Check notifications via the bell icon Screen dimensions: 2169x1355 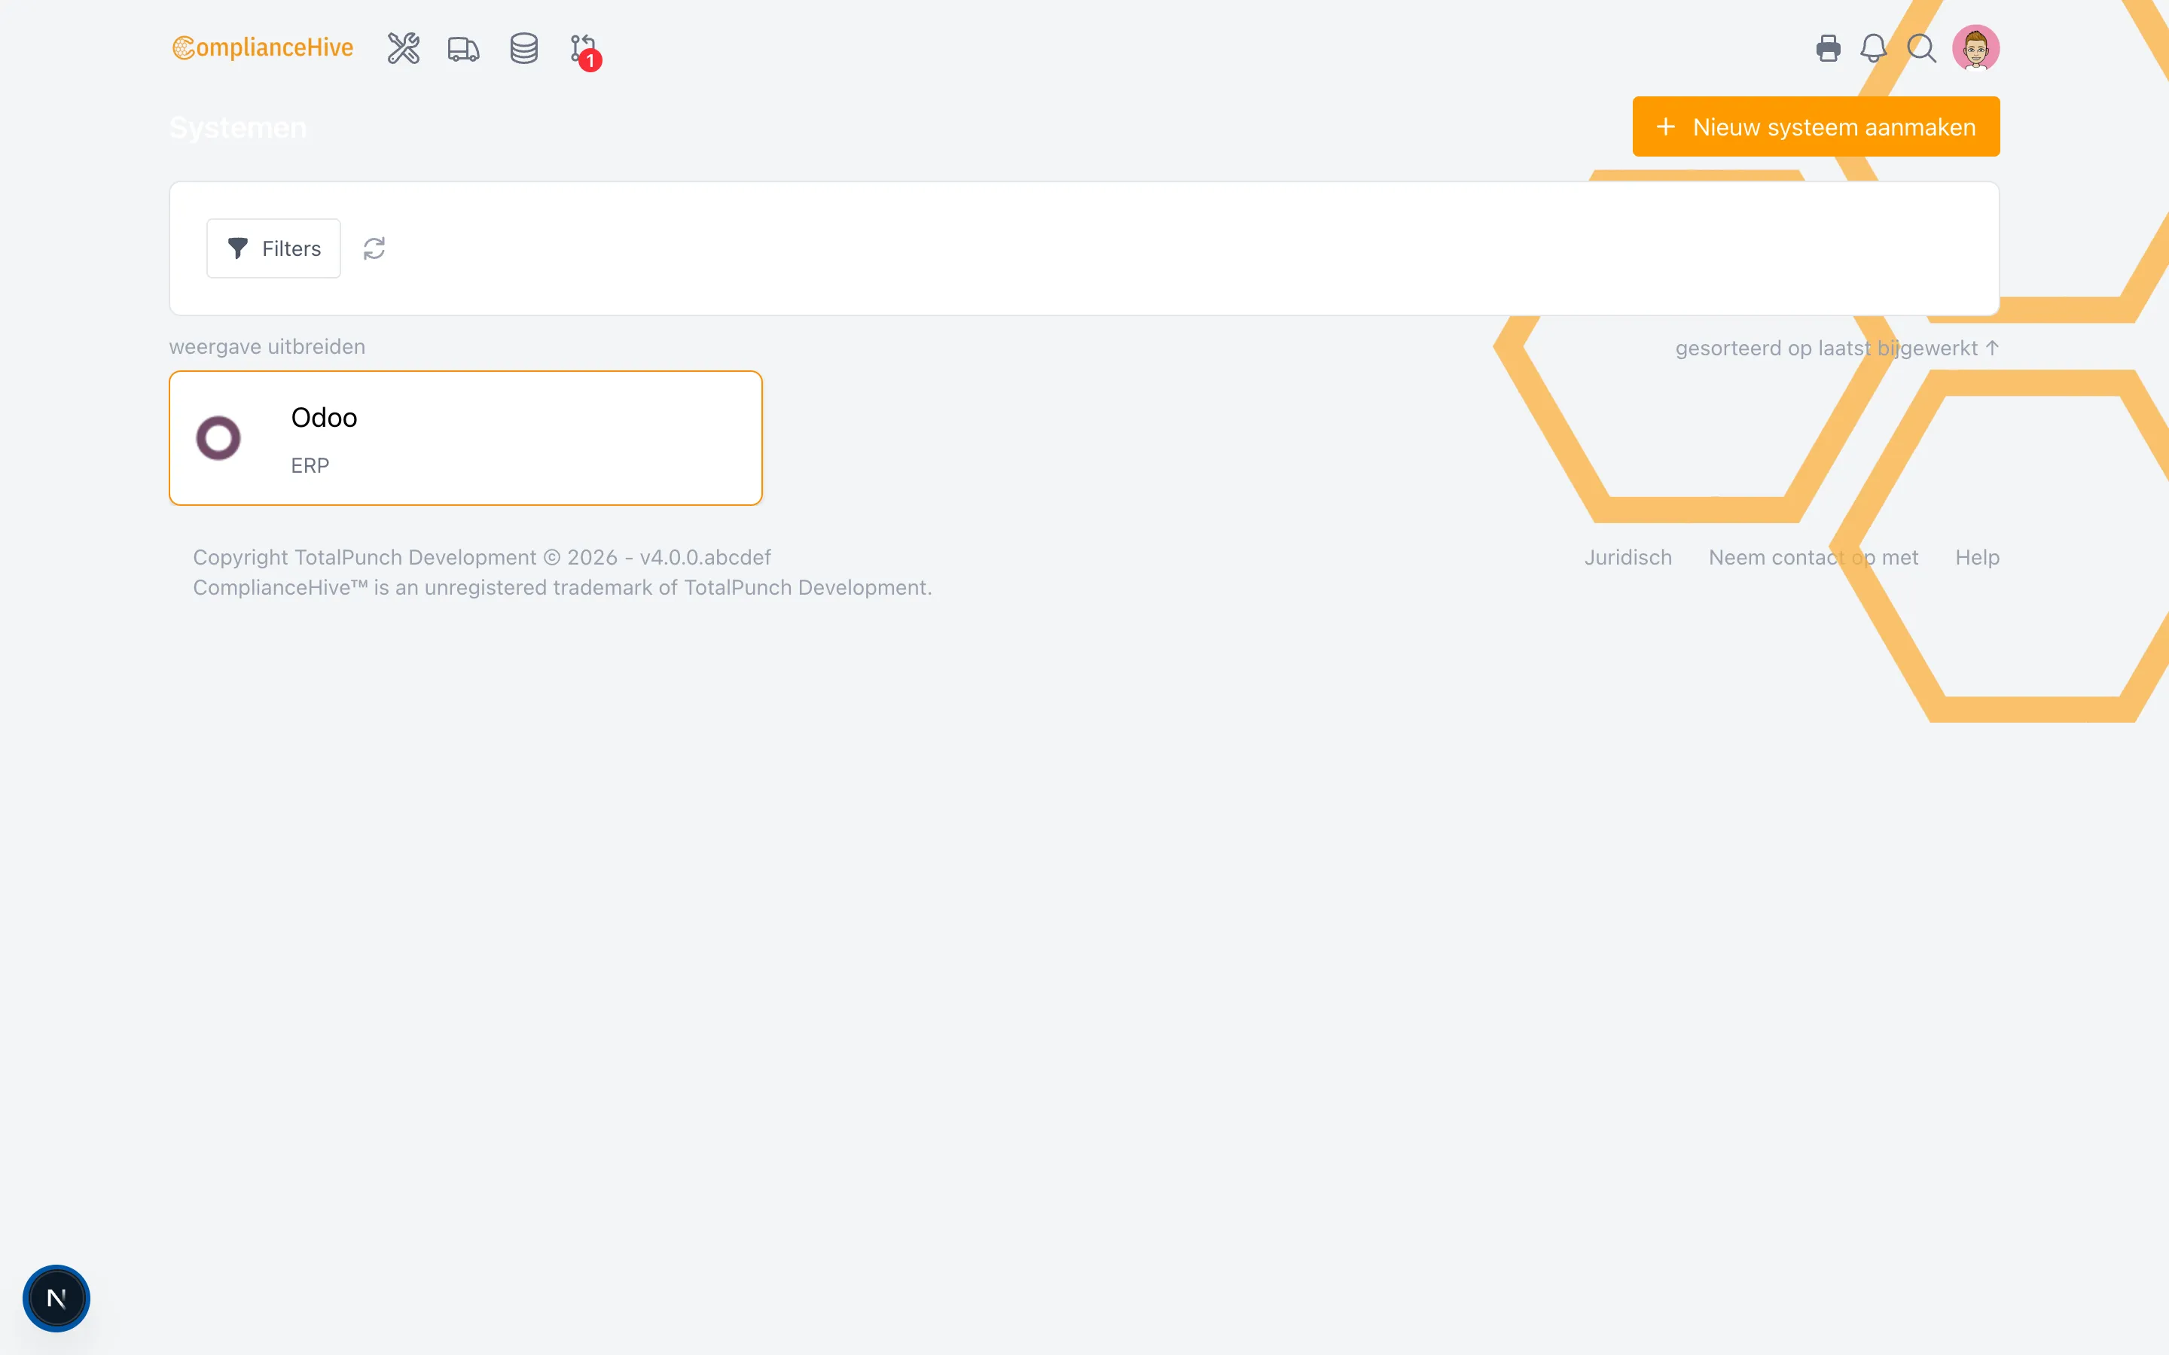tap(1873, 49)
